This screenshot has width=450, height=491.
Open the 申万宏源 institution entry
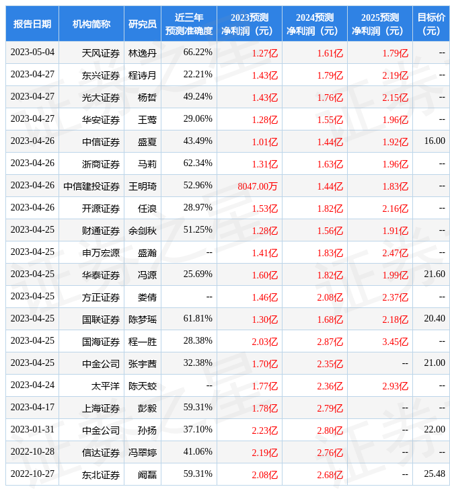tap(101, 253)
